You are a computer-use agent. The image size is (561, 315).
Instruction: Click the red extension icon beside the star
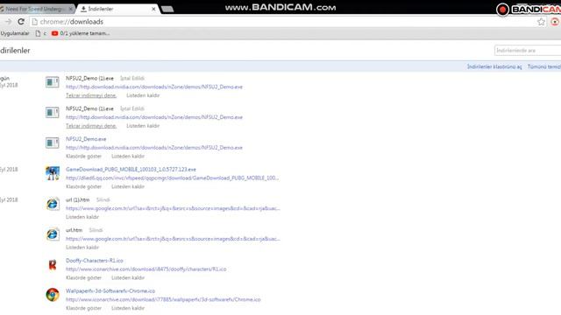(555, 22)
